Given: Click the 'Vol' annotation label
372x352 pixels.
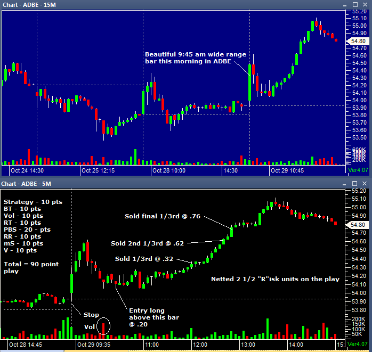Looking at the screenshot, I should pos(90,327).
